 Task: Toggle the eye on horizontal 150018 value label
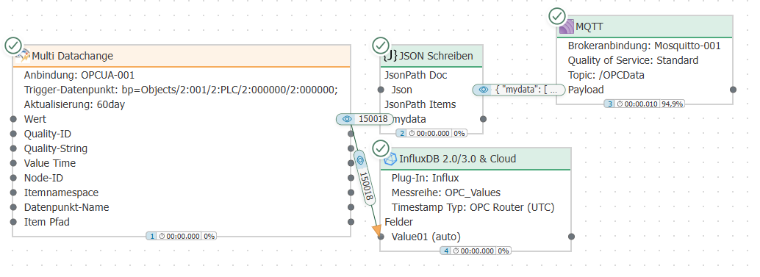[x=346, y=119]
